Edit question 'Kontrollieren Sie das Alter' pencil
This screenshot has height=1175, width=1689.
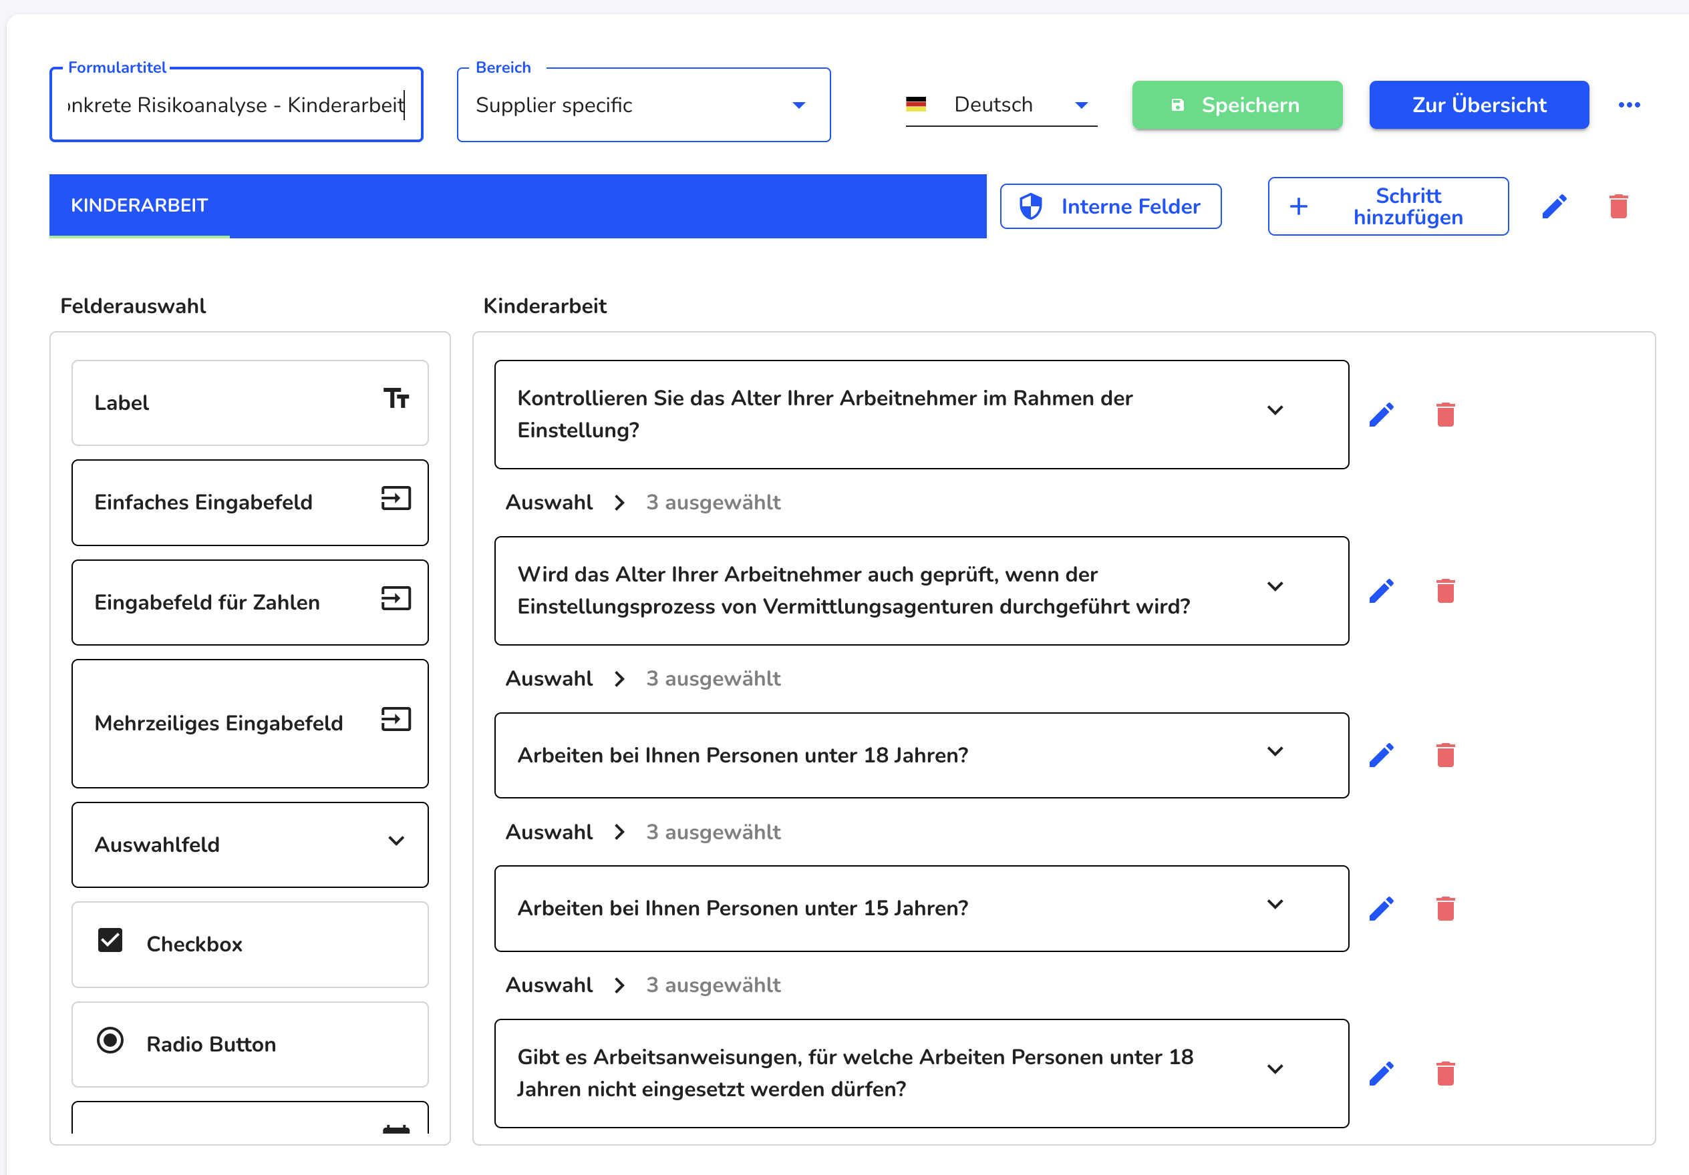pos(1381,415)
